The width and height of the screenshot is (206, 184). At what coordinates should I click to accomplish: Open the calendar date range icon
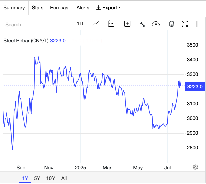111,24
